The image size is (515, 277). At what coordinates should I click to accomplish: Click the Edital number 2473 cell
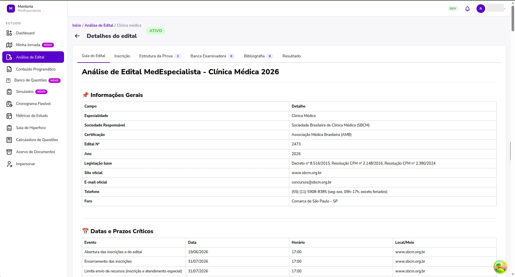point(393,144)
